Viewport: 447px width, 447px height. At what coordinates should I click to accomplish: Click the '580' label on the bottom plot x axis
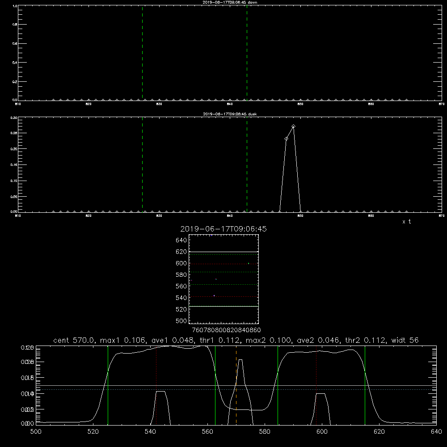[x=265, y=432]
